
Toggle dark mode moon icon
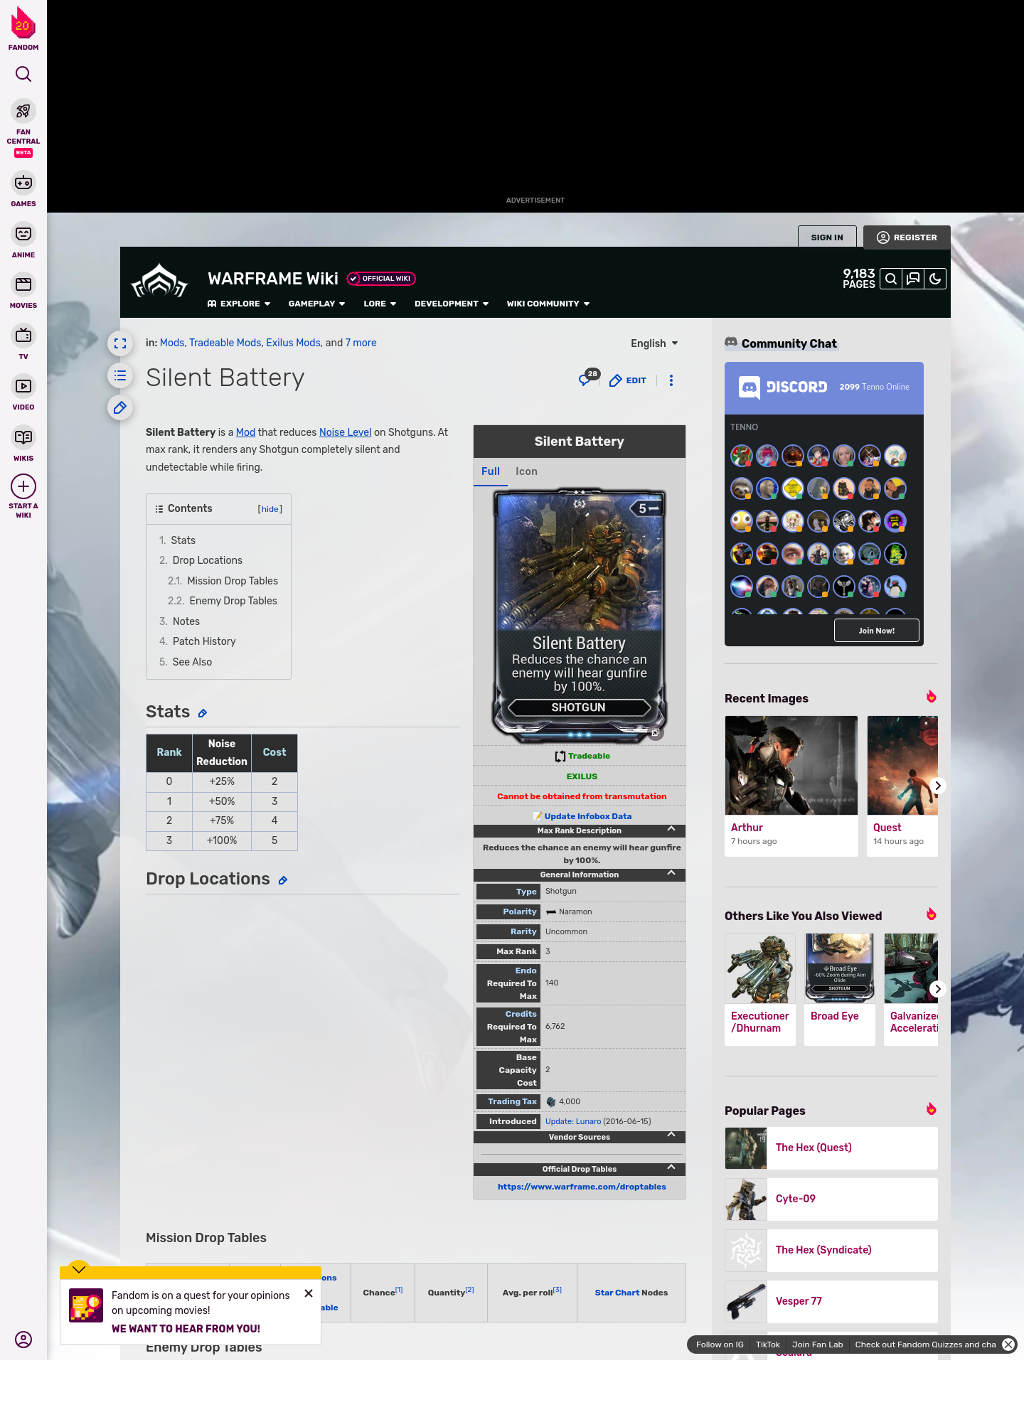(935, 279)
